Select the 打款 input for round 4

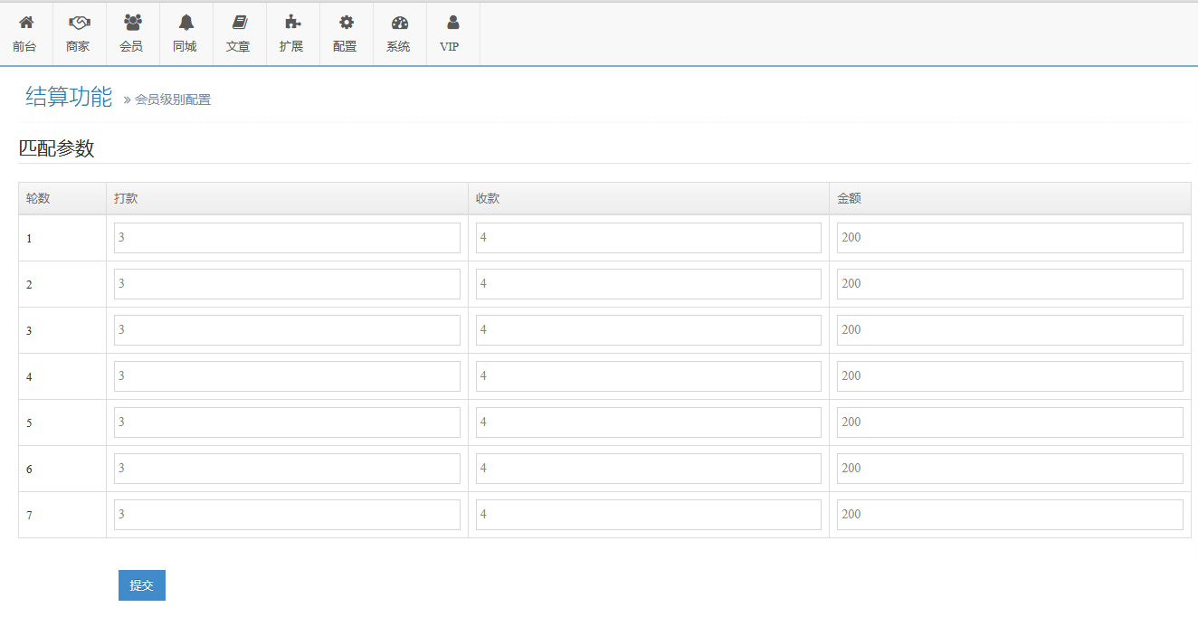tap(287, 376)
